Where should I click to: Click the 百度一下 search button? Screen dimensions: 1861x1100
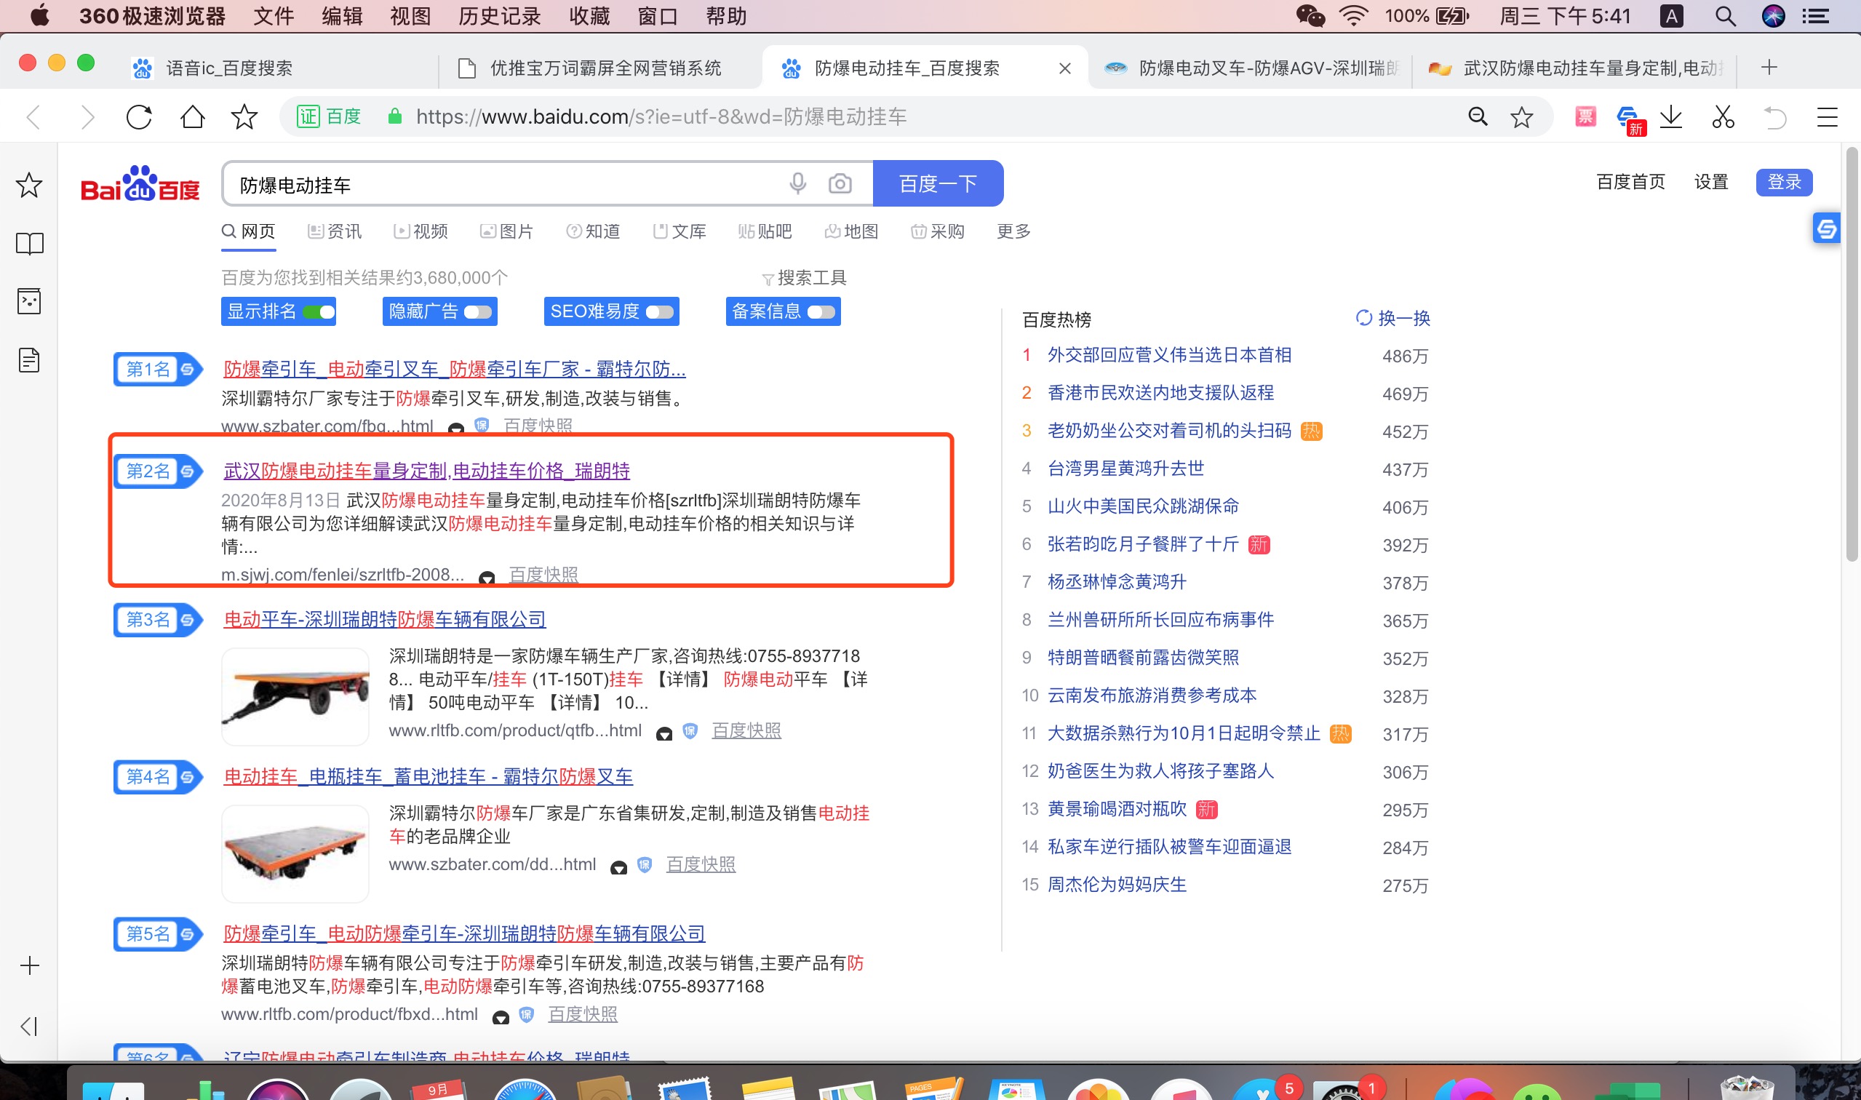(939, 183)
